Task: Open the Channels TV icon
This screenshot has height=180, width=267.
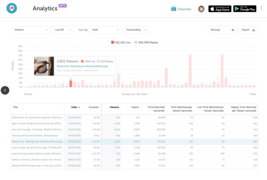Action: click(174, 9)
